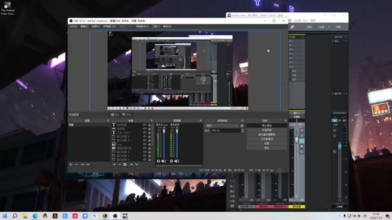Screen dimensions: 392x220
Task: Open Microsoft Edge from the taskbar
Action: [x=35, y=216]
